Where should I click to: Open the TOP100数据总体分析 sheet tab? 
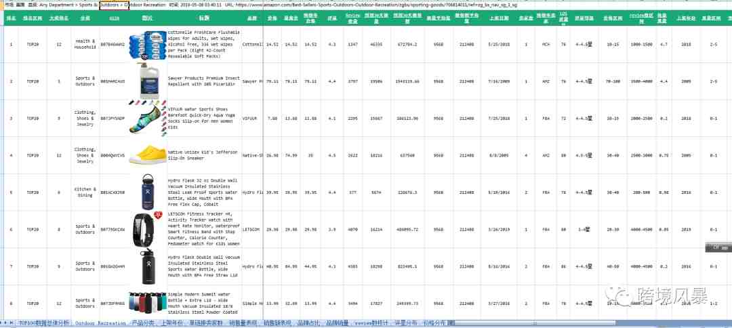[x=43, y=323]
